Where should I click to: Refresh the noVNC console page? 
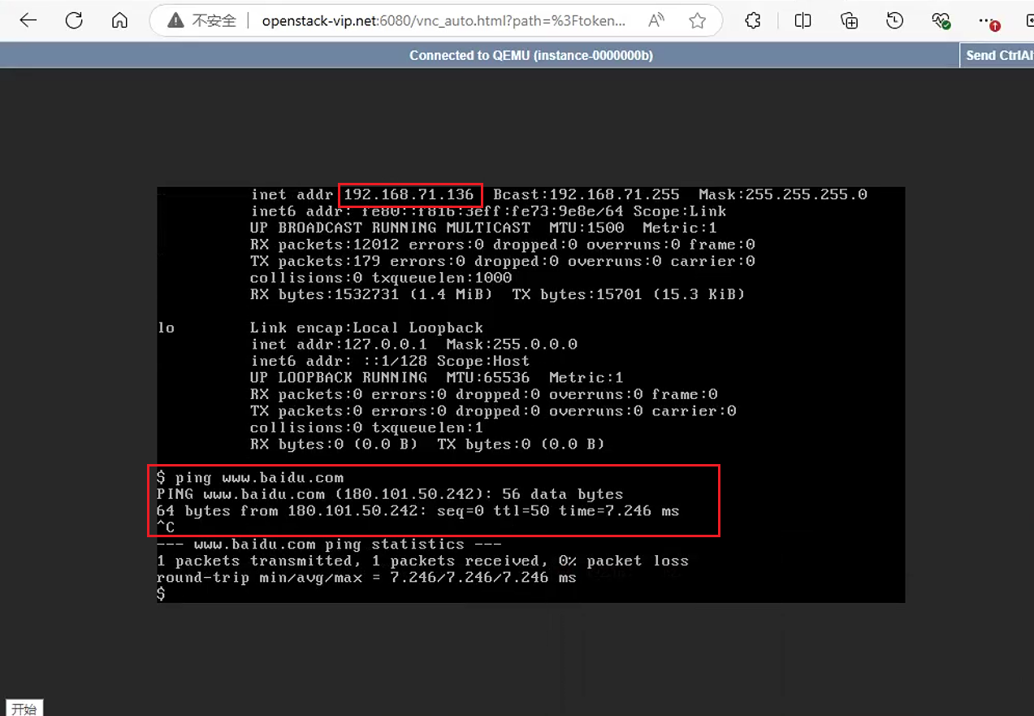tap(74, 21)
